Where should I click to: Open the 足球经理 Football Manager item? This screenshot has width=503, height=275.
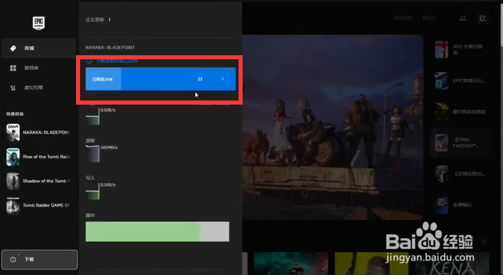pos(461,174)
